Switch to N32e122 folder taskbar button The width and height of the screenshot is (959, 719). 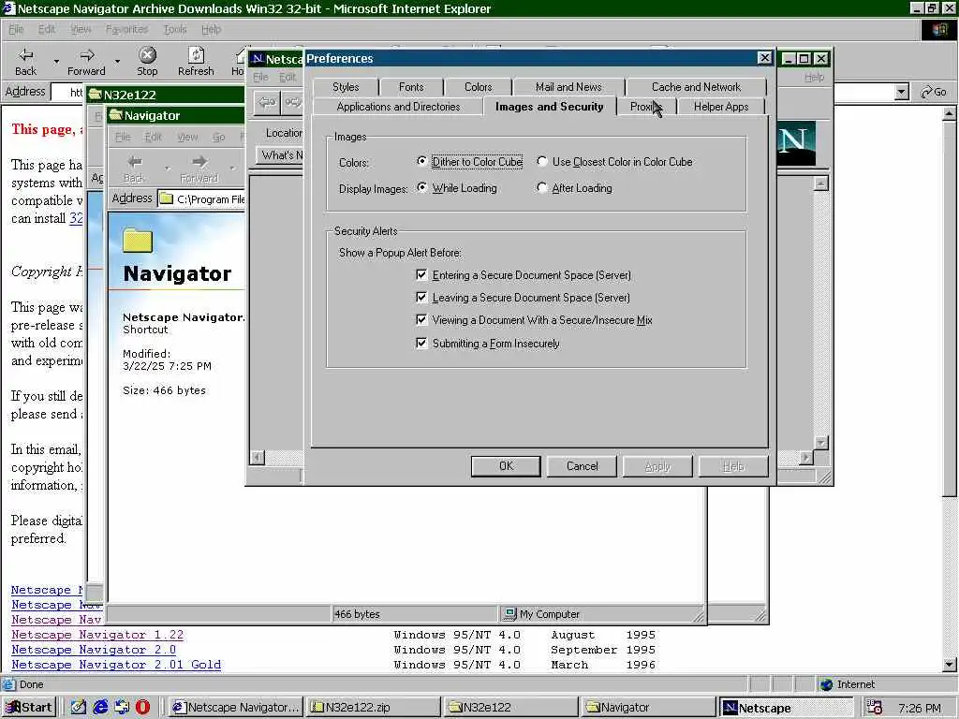(510, 708)
